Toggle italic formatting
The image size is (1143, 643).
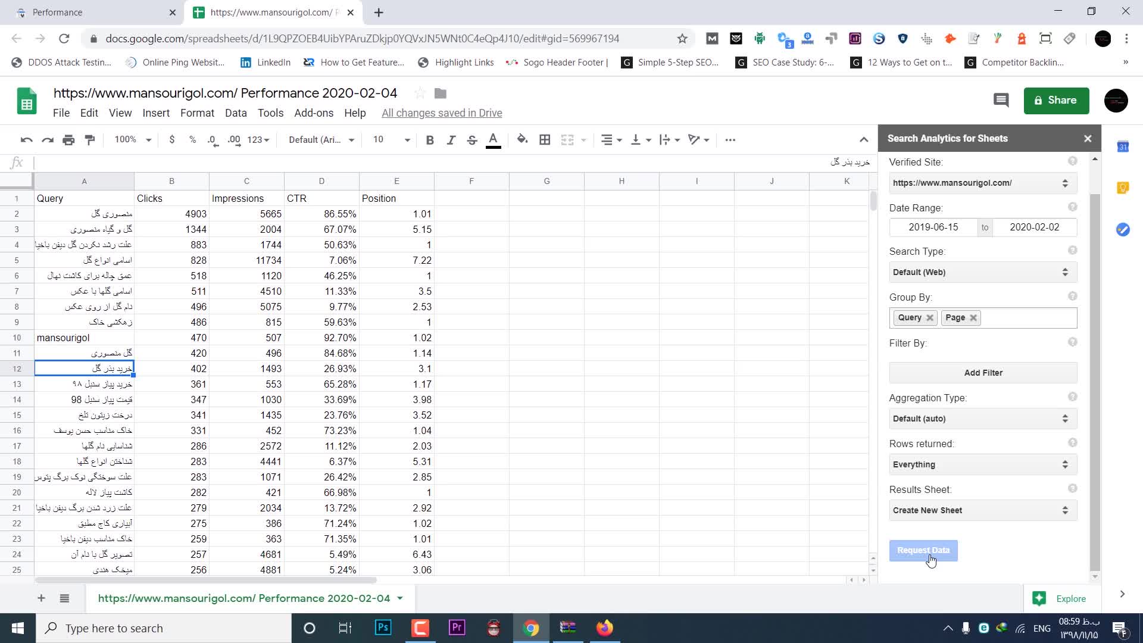point(451,140)
